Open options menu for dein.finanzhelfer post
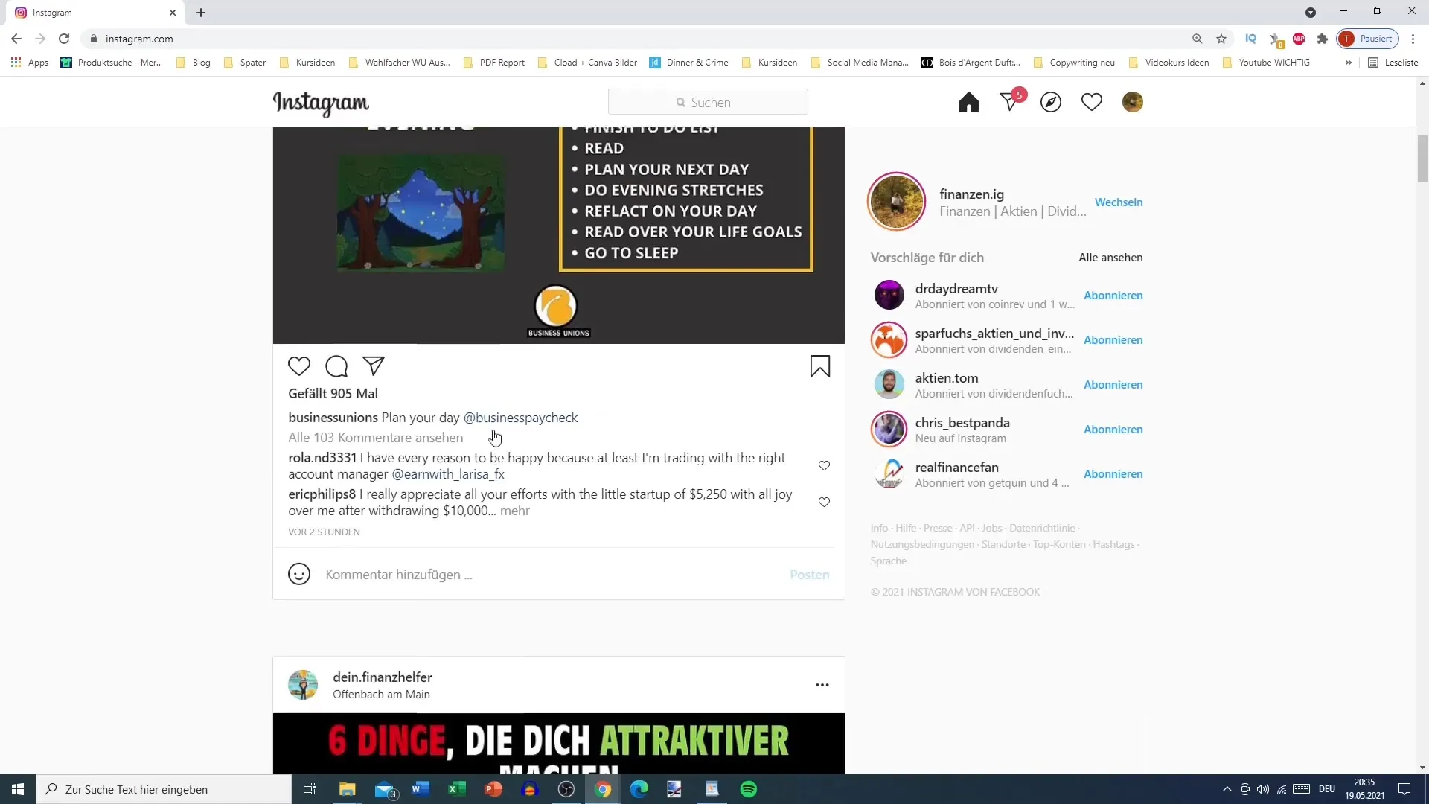Viewport: 1429px width, 804px height. 822,685
